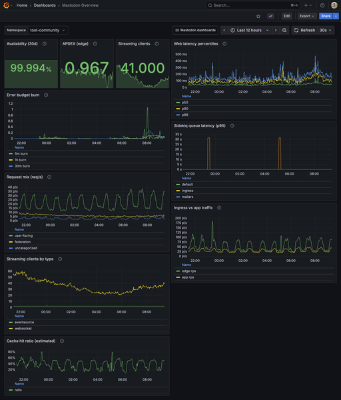Toggle default queue legend series
341x400 pixels.
(x=187, y=185)
